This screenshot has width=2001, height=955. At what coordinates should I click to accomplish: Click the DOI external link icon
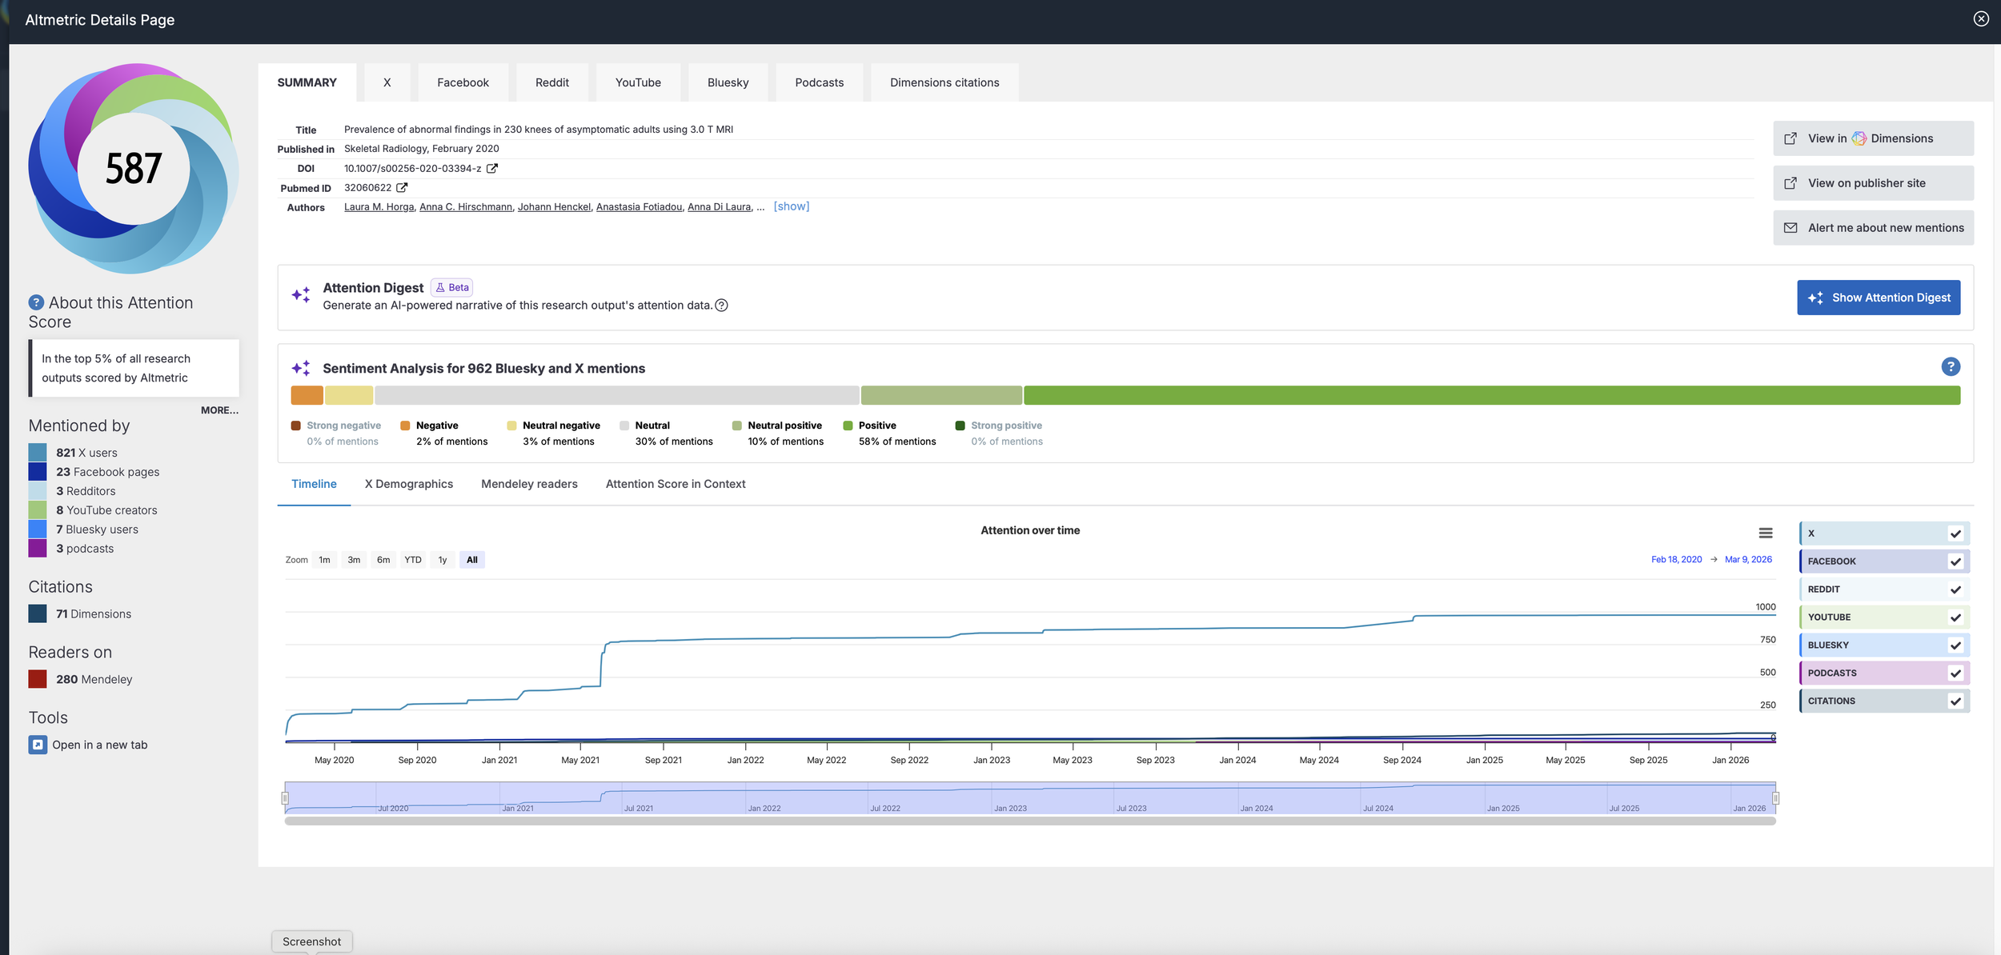pyautogui.click(x=492, y=169)
